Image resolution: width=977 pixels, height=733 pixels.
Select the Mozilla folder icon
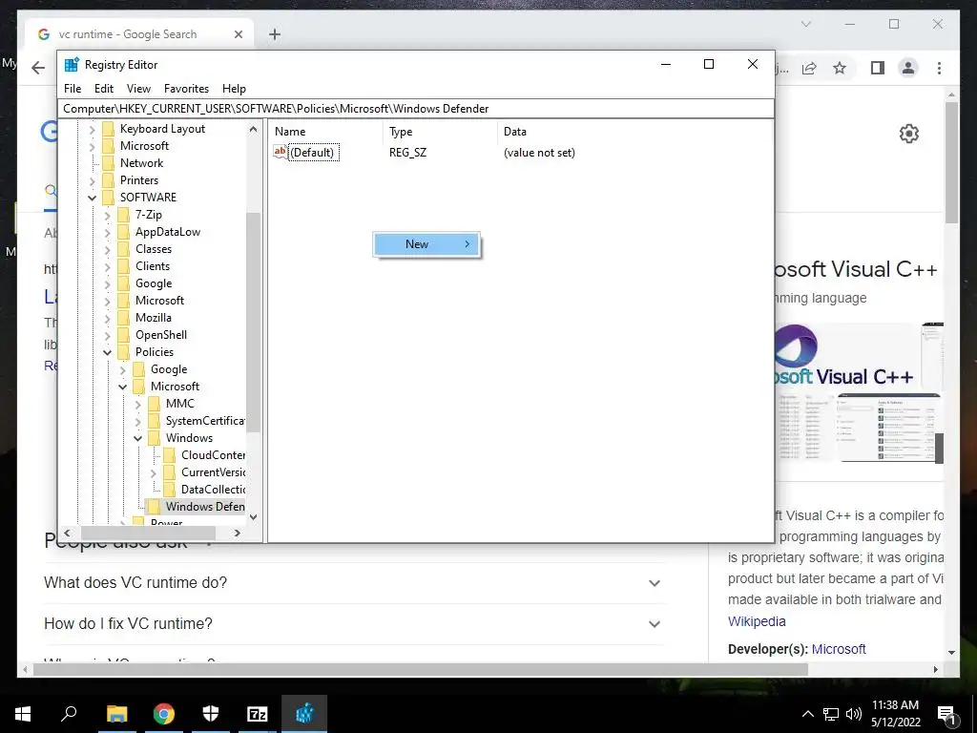pos(124,318)
